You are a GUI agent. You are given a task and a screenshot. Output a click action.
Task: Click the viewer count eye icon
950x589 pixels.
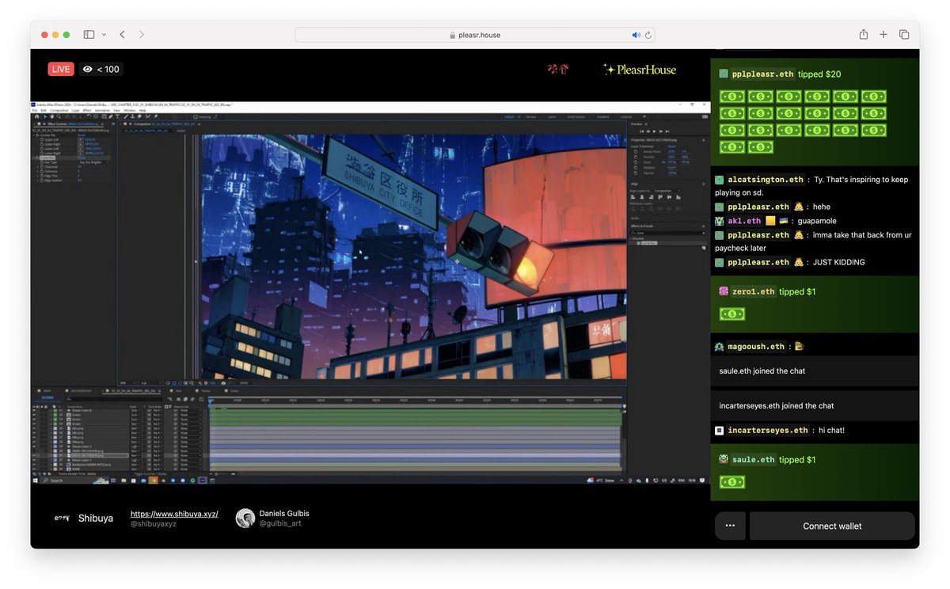point(88,70)
